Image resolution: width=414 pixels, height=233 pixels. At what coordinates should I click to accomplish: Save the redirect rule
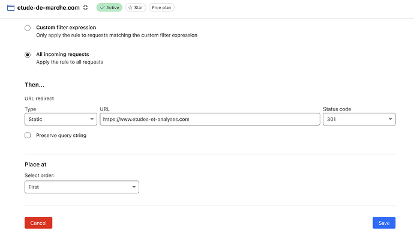(x=384, y=223)
